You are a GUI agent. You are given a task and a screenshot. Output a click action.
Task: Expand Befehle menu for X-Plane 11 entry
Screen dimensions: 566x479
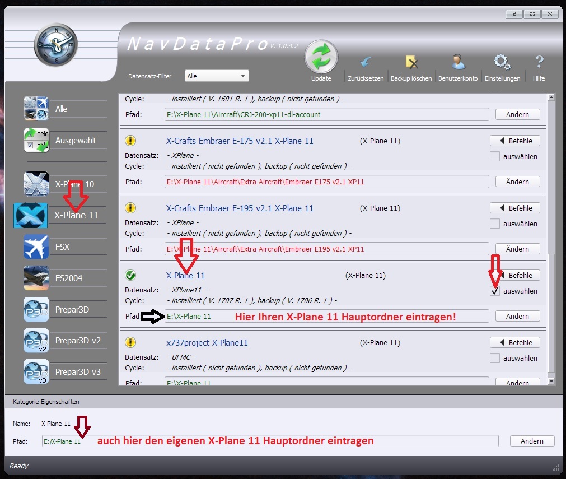point(515,275)
